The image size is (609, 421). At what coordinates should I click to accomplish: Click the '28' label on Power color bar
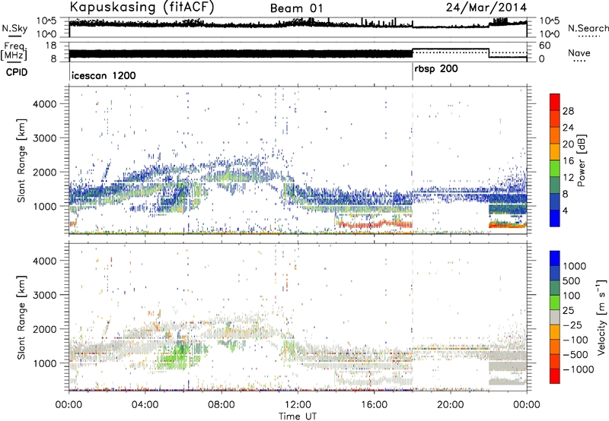coord(568,111)
